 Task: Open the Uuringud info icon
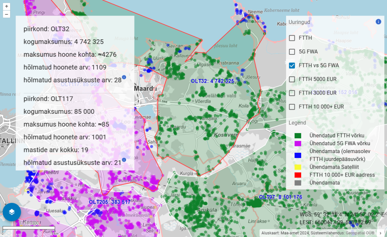[x=378, y=22]
